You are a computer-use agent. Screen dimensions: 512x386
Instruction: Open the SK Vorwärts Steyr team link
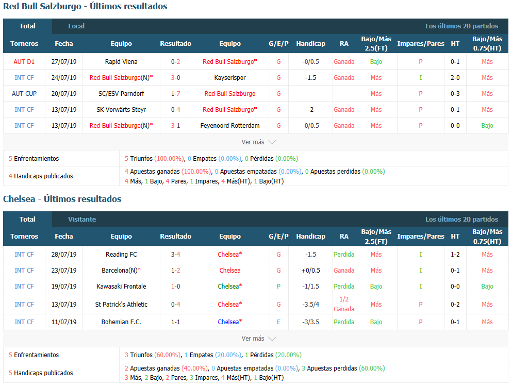pyautogui.click(x=121, y=110)
